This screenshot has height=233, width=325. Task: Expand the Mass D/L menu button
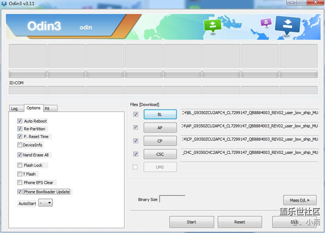299,200
